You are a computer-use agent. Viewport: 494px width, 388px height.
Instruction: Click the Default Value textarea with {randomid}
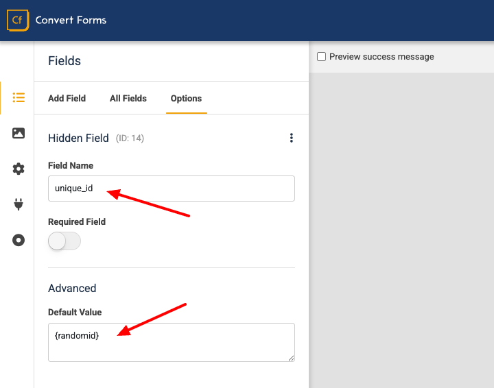click(172, 342)
